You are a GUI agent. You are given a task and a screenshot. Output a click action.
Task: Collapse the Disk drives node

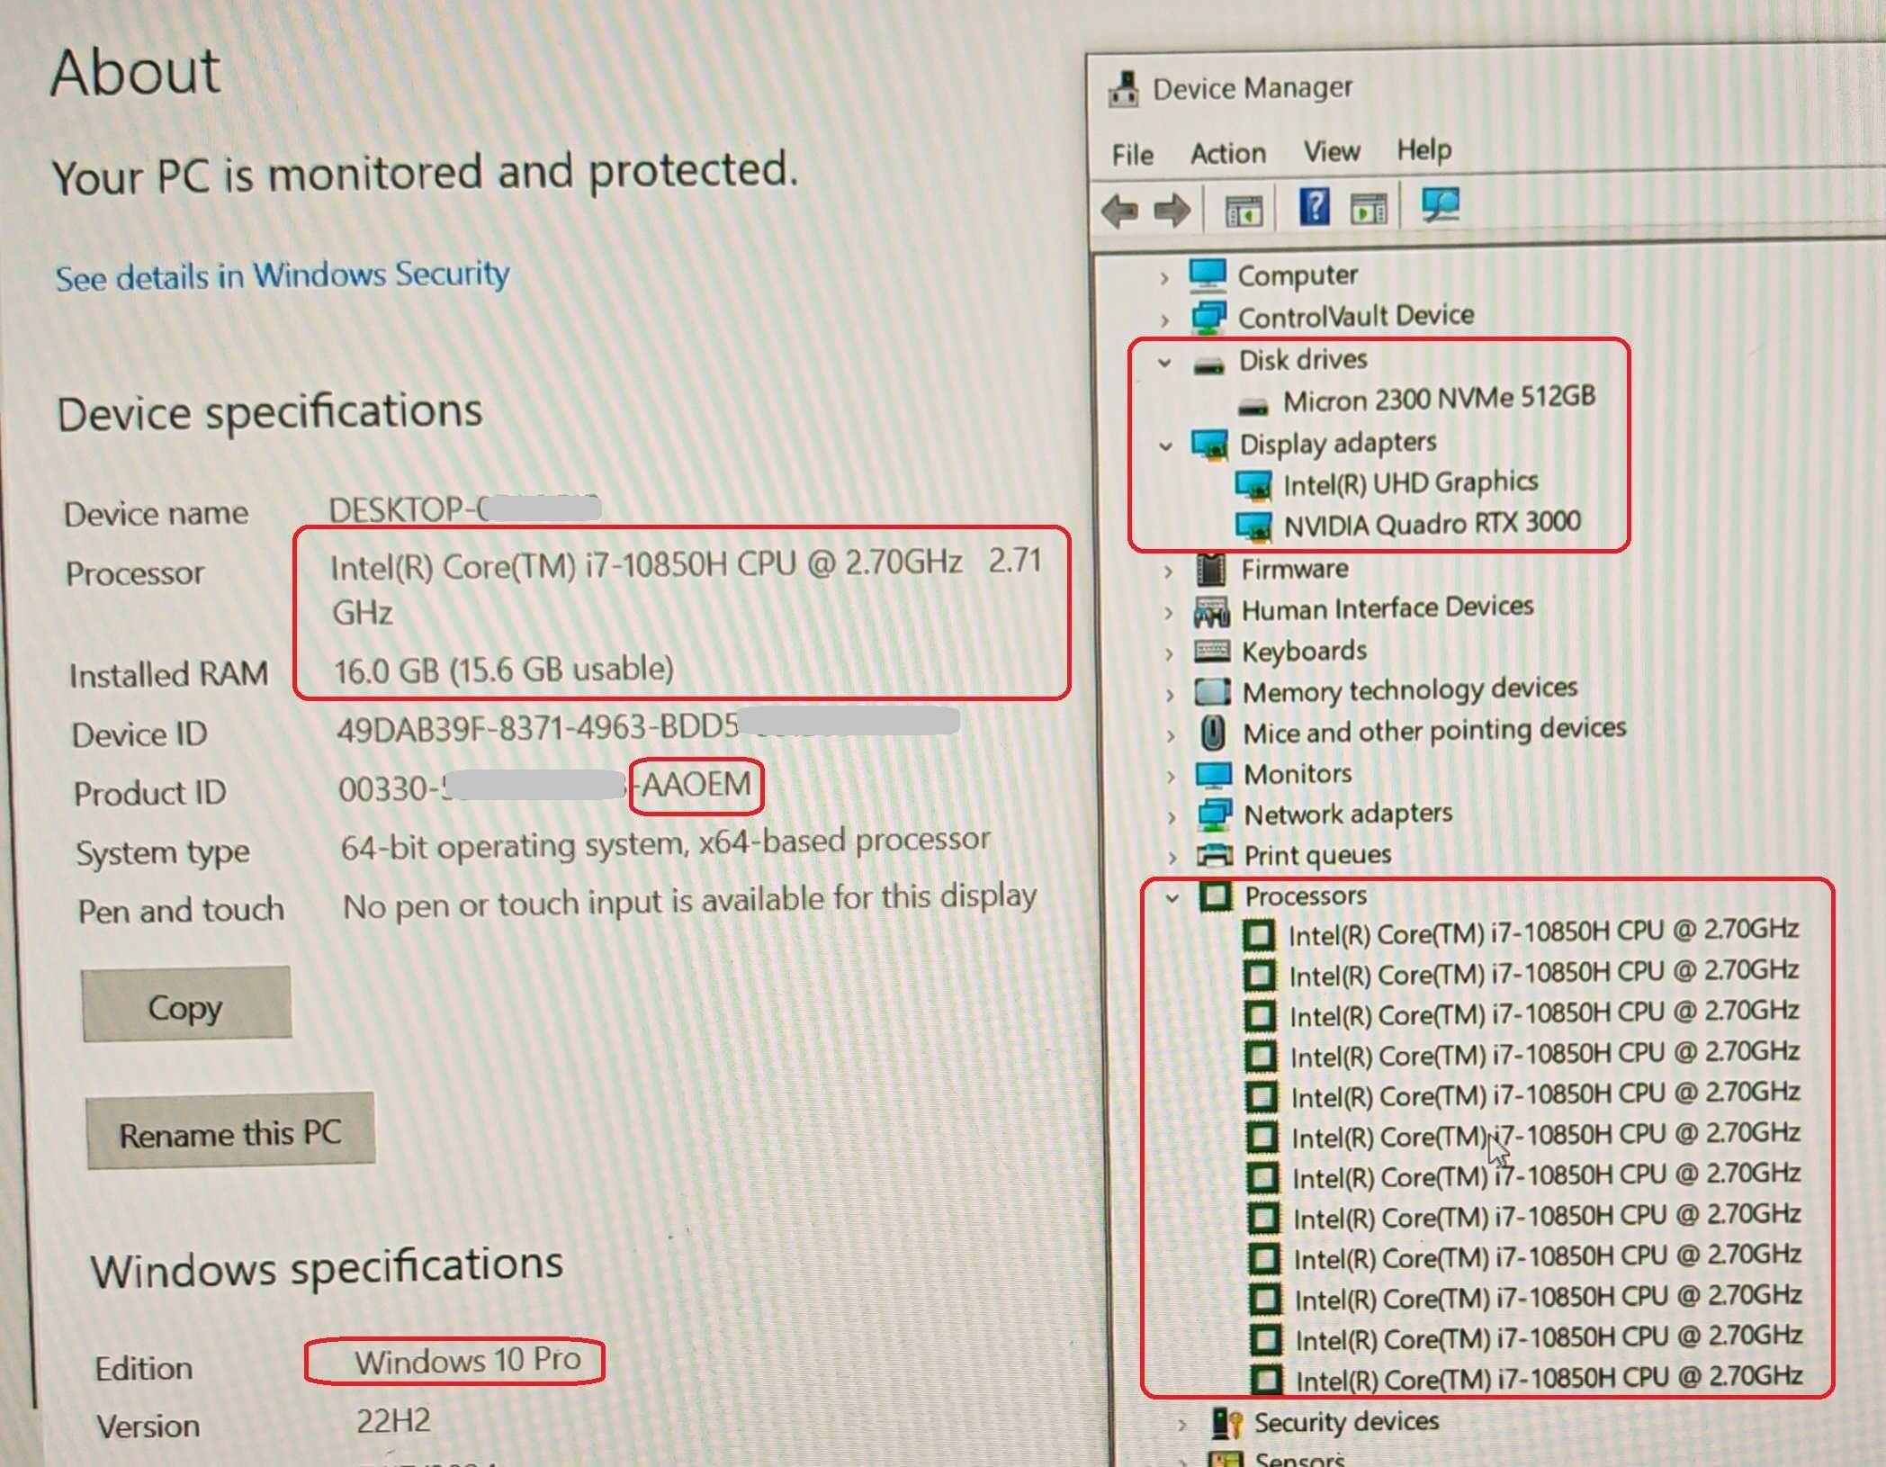tap(1164, 363)
